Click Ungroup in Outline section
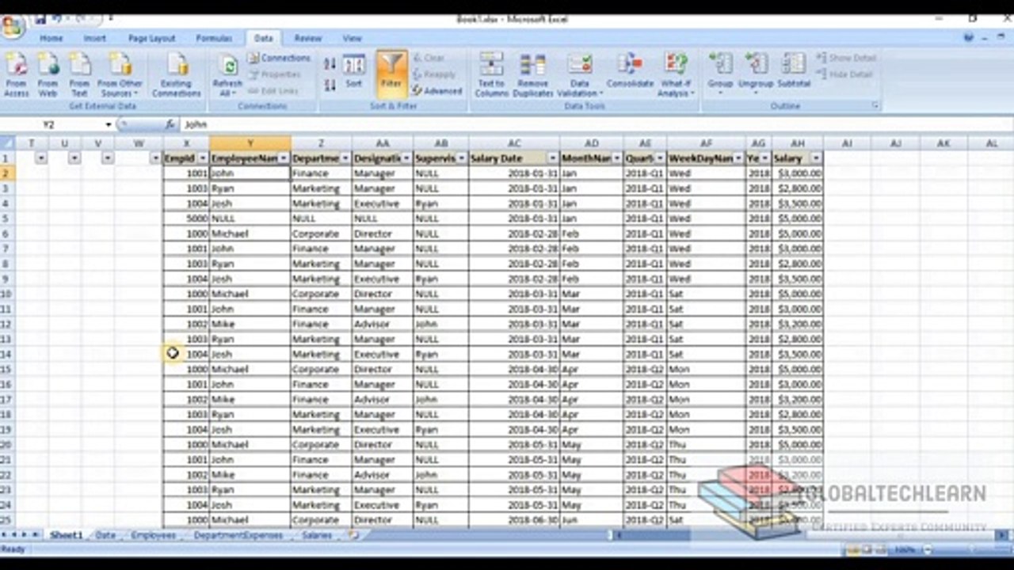1014x570 pixels. pos(755,73)
